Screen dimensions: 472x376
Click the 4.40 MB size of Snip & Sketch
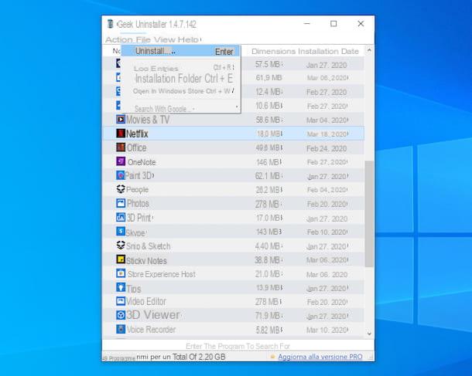[x=268, y=246]
